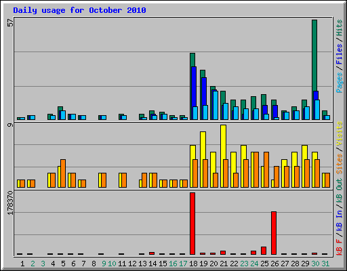Click day 24 on the x-axis

(254, 264)
